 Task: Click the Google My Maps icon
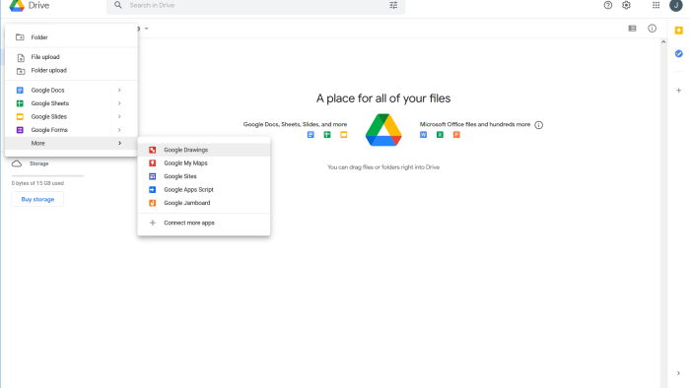pyautogui.click(x=152, y=163)
